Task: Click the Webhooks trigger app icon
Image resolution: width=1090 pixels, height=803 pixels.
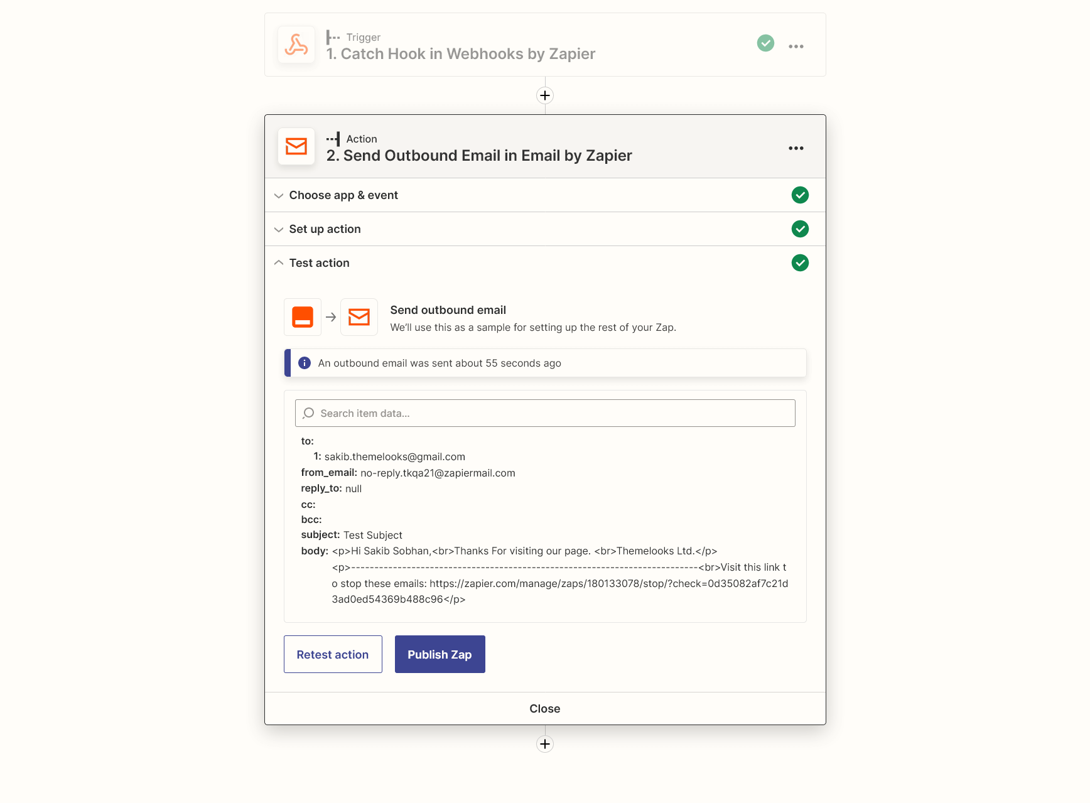Action: 296,45
